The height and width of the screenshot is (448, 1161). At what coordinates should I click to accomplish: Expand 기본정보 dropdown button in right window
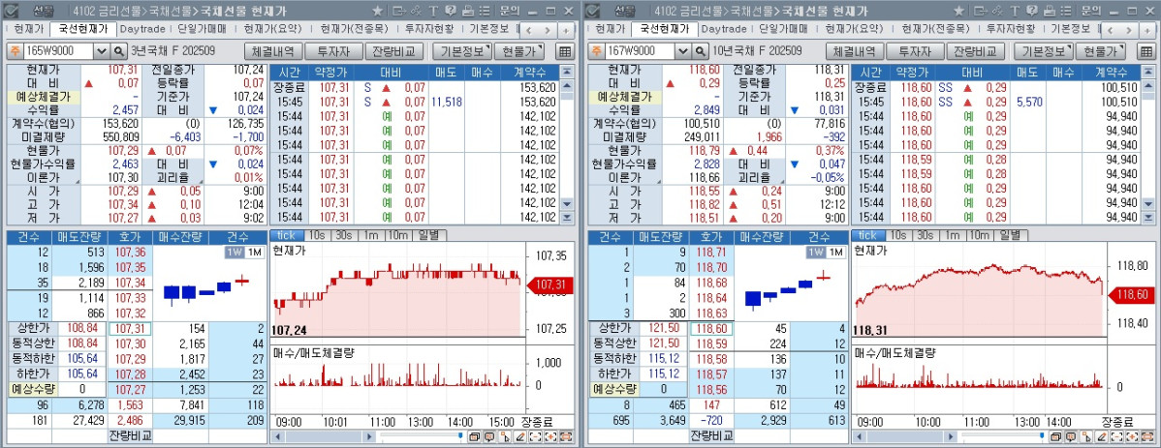pyautogui.click(x=1044, y=51)
